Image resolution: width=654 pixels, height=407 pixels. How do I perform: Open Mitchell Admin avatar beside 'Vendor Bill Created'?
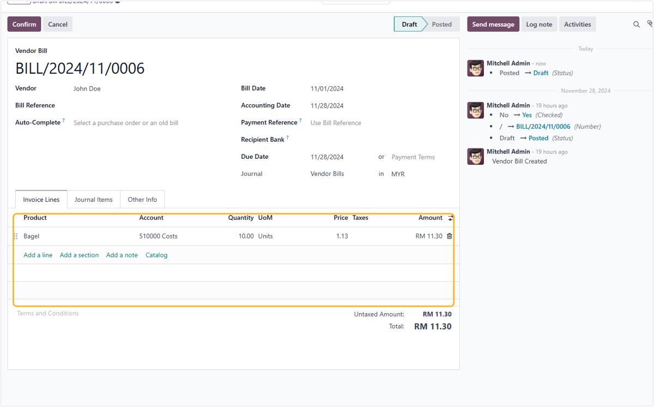(476, 157)
